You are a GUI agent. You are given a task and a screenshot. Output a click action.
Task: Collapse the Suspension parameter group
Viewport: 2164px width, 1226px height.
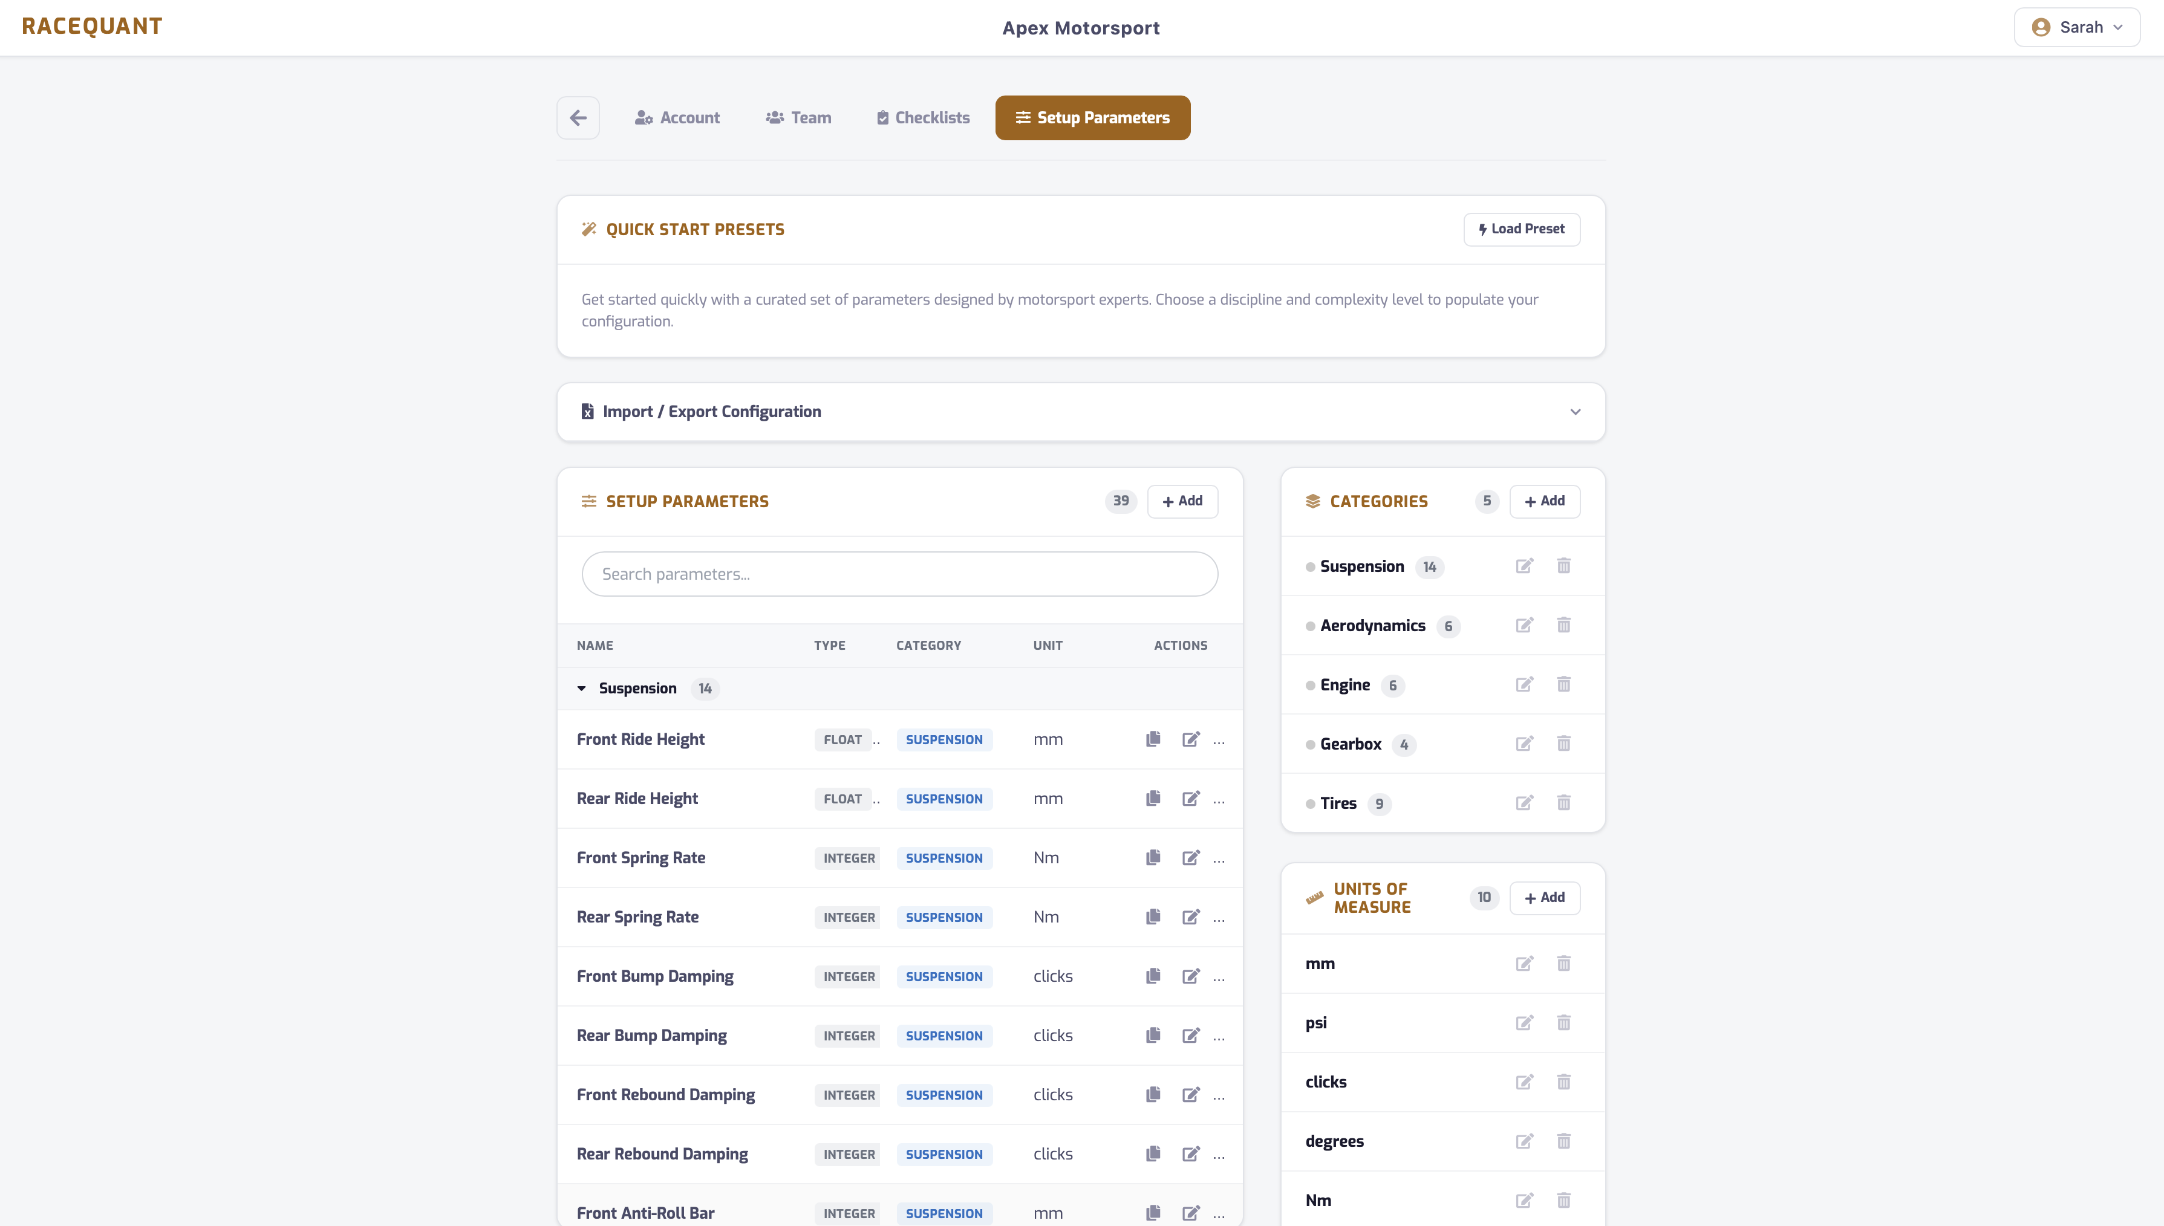[581, 689]
